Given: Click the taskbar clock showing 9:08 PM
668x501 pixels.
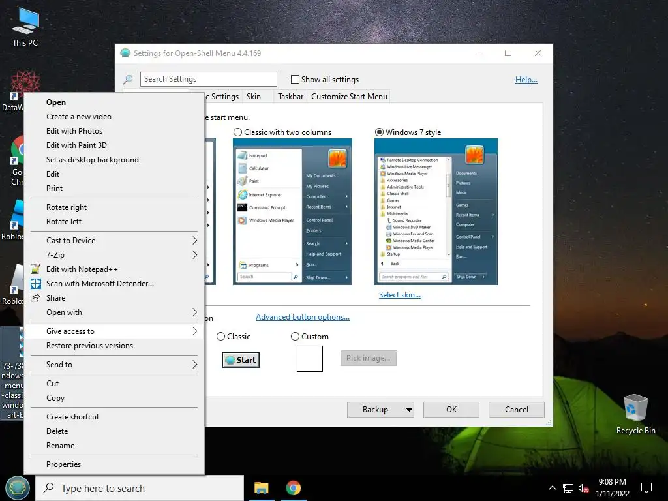Looking at the screenshot, I should [x=612, y=488].
